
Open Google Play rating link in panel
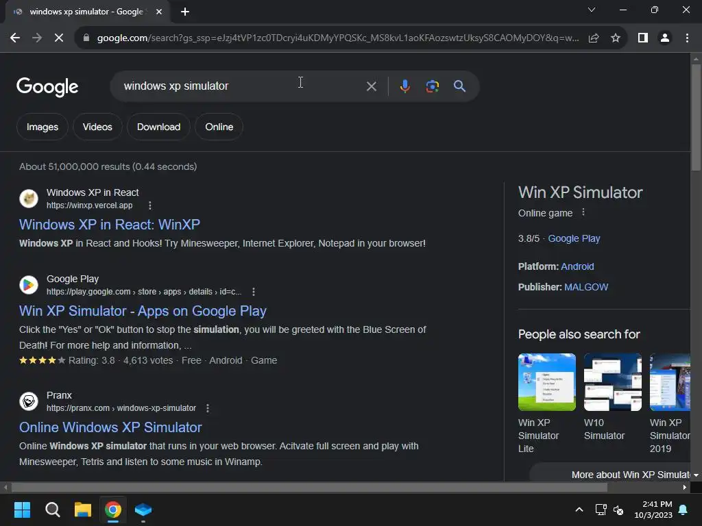click(x=574, y=238)
